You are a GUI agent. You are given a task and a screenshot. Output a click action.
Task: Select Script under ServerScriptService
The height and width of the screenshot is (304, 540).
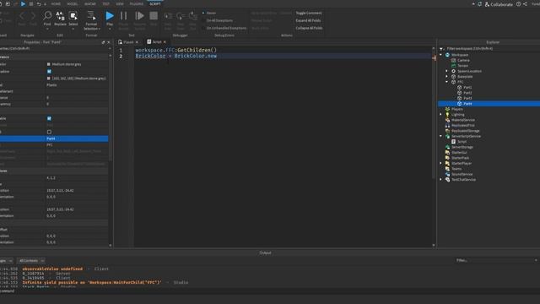tap(462, 142)
